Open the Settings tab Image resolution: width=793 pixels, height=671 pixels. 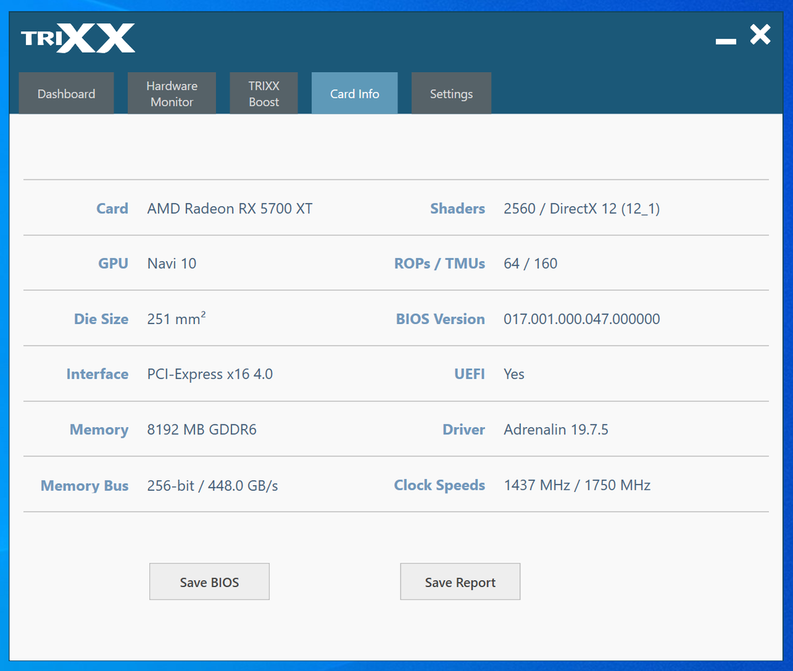(451, 93)
